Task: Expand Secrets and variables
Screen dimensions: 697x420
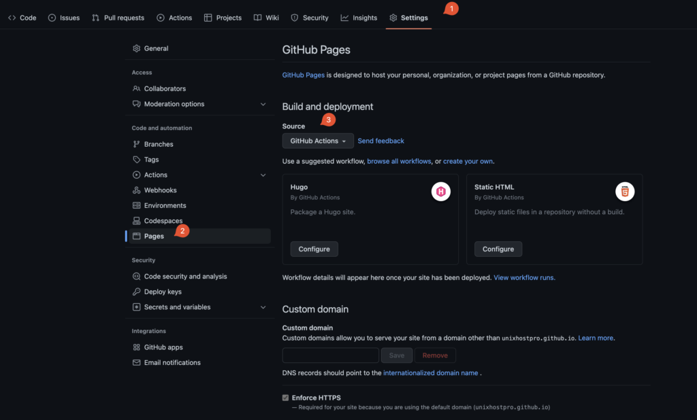Action: (x=264, y=307)
